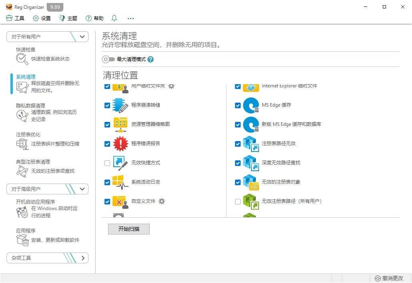Open the 主题 menu
Image resolution: width=412 pixels, height=283 pixels.
tap(68, 18)
